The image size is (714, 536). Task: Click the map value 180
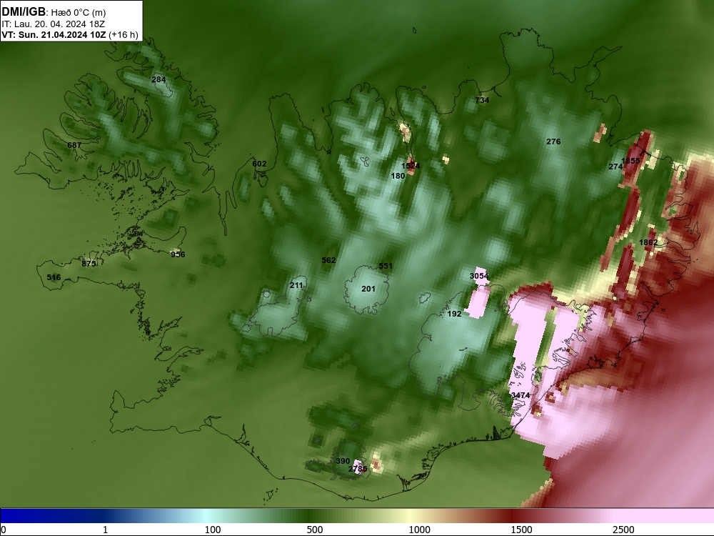pos(398,176)
